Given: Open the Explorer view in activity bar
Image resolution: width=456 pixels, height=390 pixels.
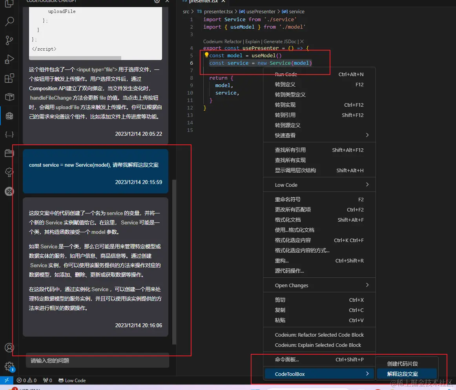Looking at the screenshot, I should pyautogui.click(x=9, y=3).
